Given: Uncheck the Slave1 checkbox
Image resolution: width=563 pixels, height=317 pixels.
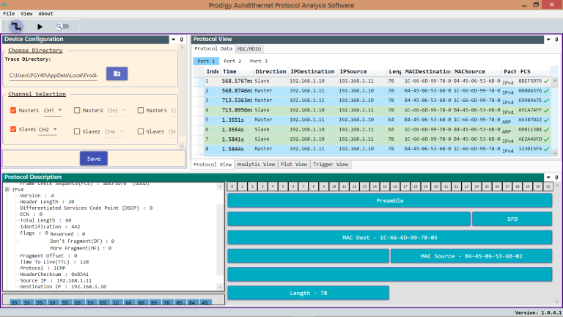Looking at the screenshot, I should click(x=13, y=129).
